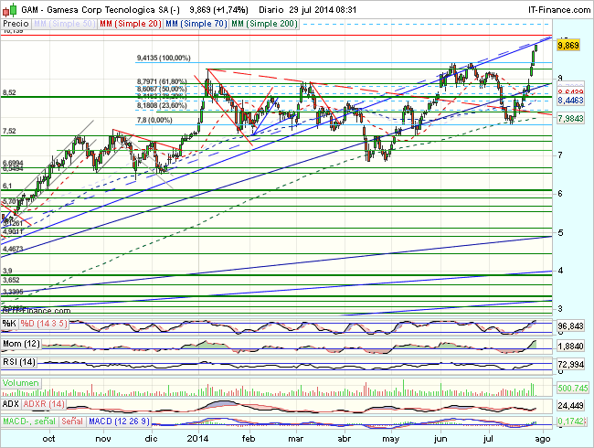Click the 8,52 support level label
This screenshot has width=594, height=448.
9,92
